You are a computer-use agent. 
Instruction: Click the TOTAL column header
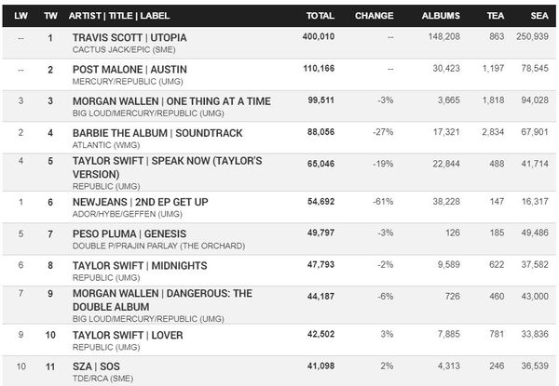(x=320, y=16)
